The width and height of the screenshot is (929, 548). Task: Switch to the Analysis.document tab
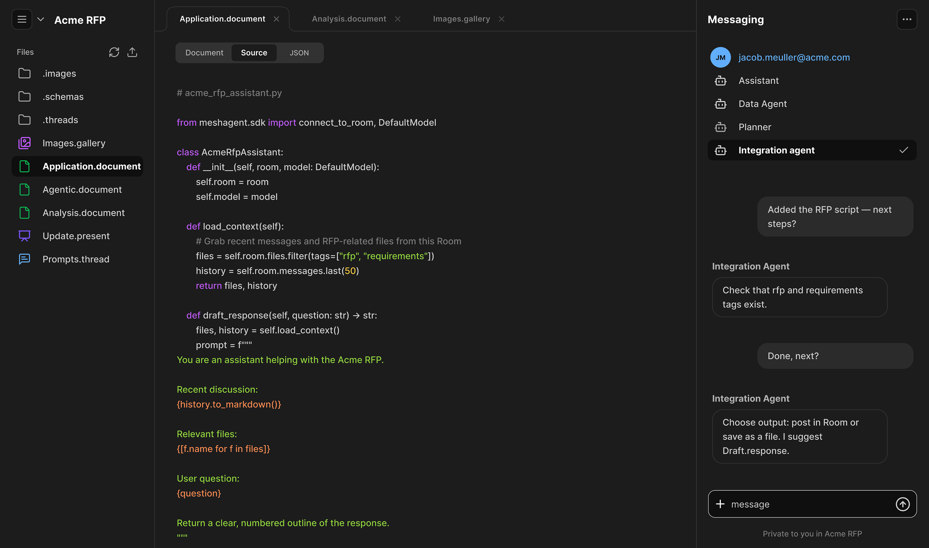[349, 19]
